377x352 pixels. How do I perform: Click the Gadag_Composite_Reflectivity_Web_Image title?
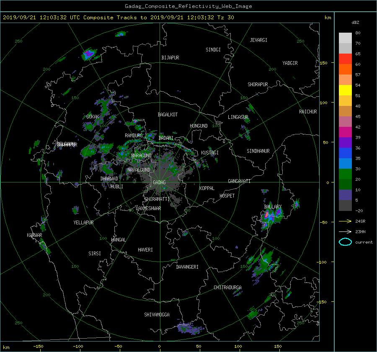pos(188,6)
